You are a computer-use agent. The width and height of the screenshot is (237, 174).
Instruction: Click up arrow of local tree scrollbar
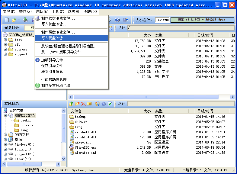pyautogui.click(x=64, y=111)
